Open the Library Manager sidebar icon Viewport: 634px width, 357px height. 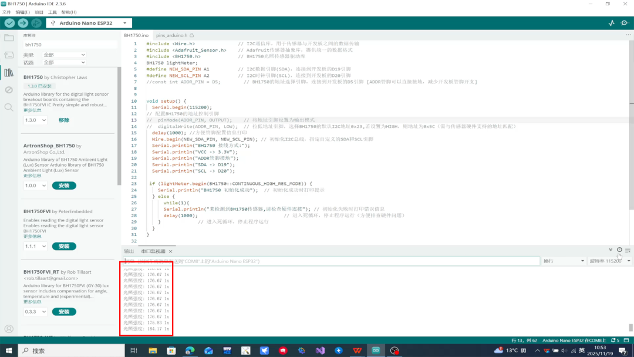coord(9,72)
